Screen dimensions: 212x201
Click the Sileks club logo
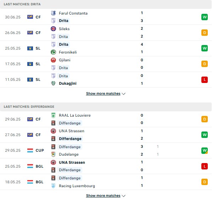53,29
